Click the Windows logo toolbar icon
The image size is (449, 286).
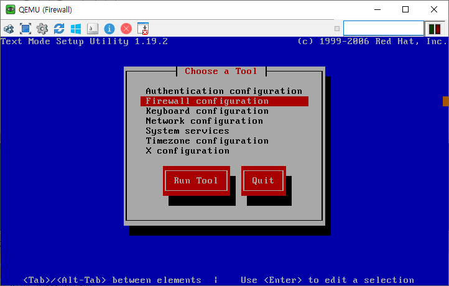point(76,29)
